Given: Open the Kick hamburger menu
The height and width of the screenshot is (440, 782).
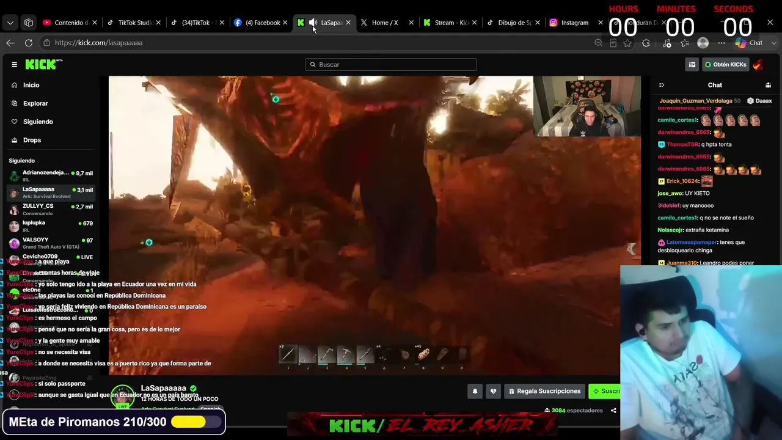Looking at the screenshot, I should coord(14,64).
